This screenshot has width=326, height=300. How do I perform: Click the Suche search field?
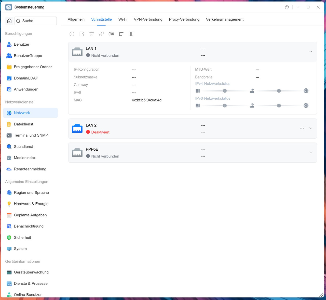(36, 21)
